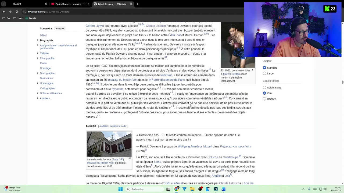This screenshot has height=193, width=344.
Task: Open a new tab with the plus icon
Action: coord(138,4)
